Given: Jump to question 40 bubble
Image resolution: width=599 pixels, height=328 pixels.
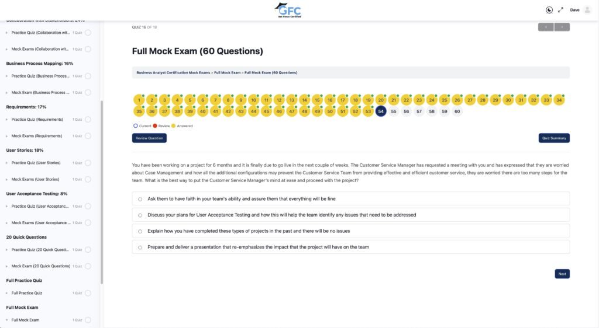Looking at the screenshot, I should [x=202, y=111].
